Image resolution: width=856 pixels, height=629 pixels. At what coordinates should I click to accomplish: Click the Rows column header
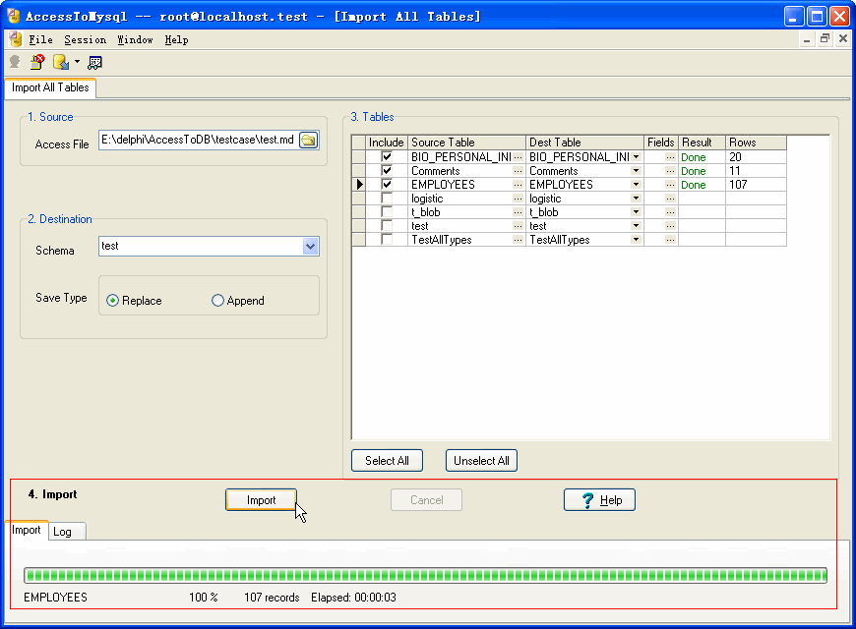pos(756,143)
